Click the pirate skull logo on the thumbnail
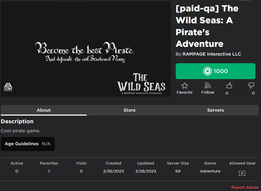Viewport: 261px width, 191px height. click(8, 87)
